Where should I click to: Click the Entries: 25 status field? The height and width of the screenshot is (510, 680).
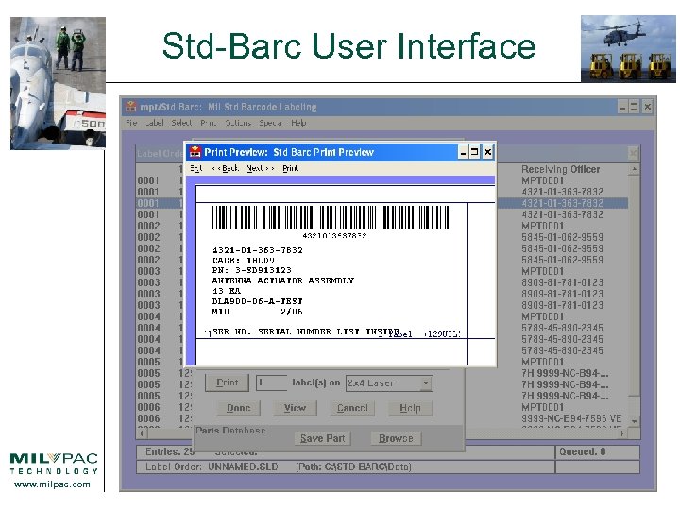coord(170,451)
